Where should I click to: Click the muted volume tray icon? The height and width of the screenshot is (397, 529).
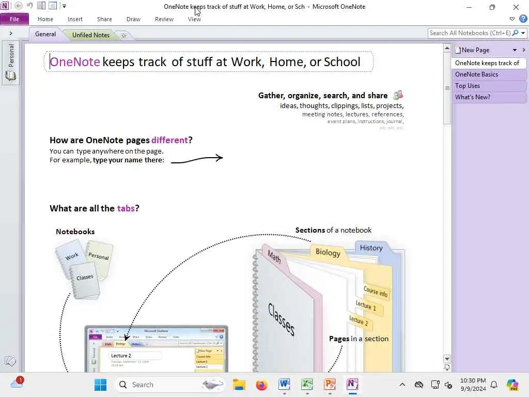point(448,385)
